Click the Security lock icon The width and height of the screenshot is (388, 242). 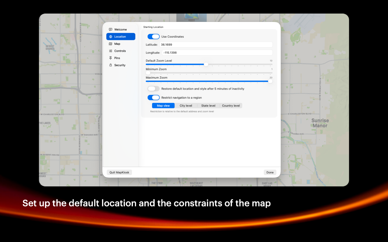(111, 65)
